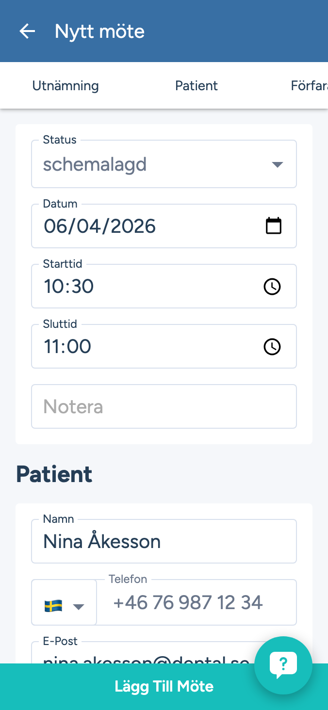Switch to the Utnämning tab
The height and width of the screenshot is (710, 328).
pyautogui.click(x=66, y=86)
